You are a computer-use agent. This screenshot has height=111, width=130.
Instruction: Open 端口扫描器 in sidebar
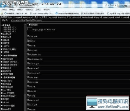6,84
